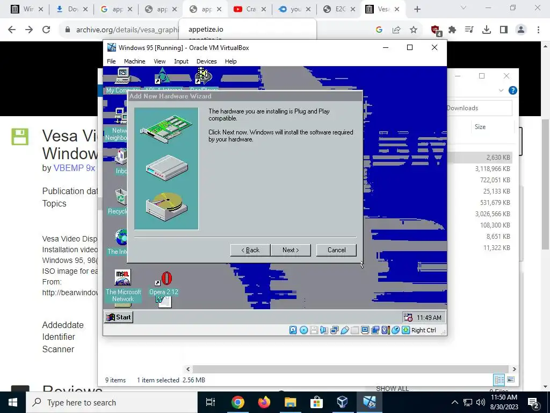Open the VirtualBox Machine menu

(134, 61)
